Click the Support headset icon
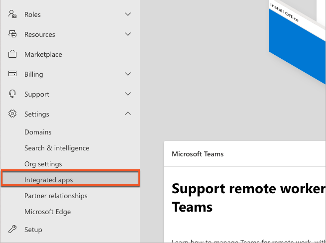This screenshot has height=243, width=326. (12, 94)
